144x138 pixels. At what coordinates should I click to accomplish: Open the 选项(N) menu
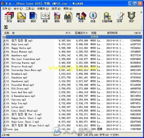(x=56, y=9)
